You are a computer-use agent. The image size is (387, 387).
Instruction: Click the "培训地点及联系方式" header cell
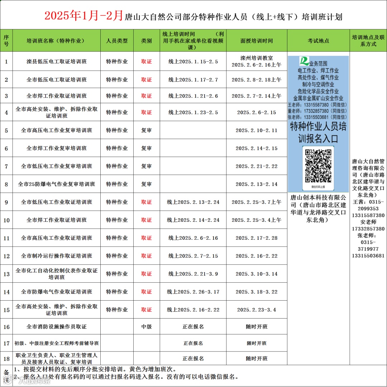click(x=368, y=41)
